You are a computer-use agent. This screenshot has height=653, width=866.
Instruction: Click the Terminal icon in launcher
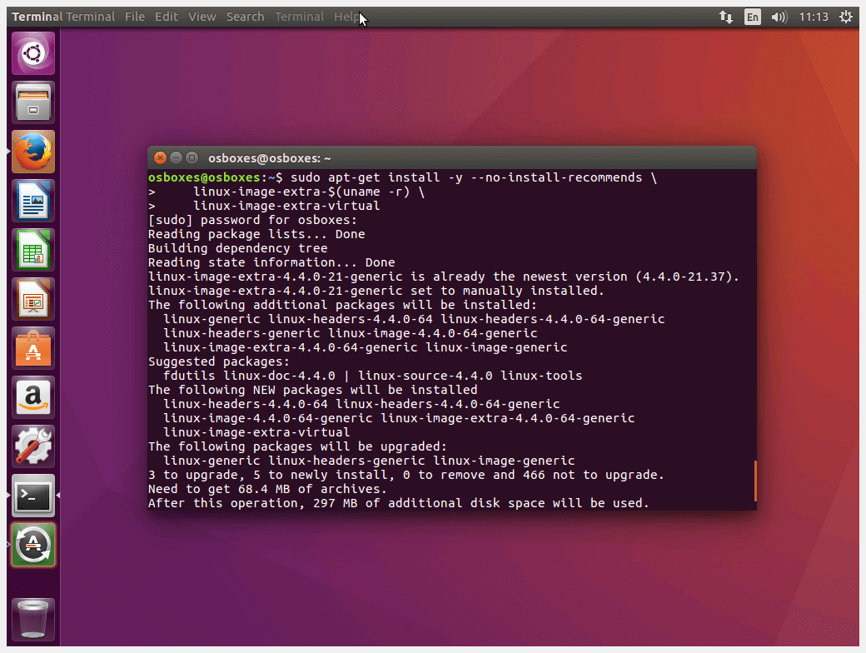pos(33,496)
